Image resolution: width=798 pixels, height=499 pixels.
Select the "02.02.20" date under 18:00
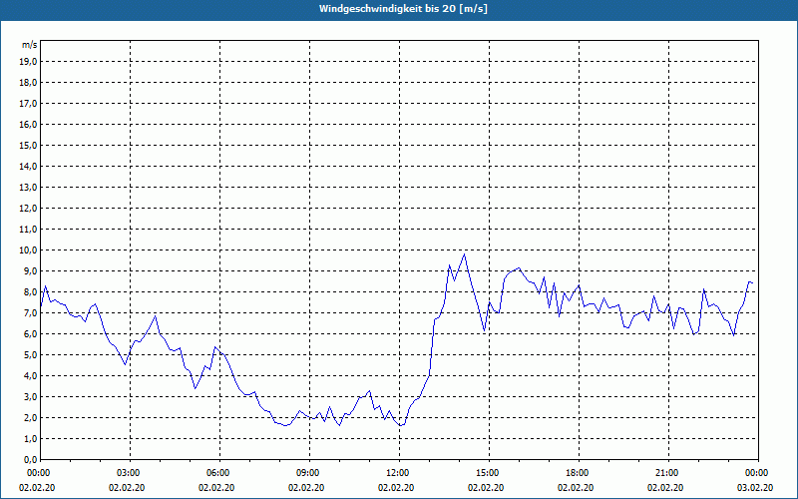pos(576,488)
